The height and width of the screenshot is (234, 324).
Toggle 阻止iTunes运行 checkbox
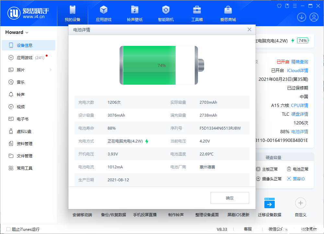click(8, 229)
